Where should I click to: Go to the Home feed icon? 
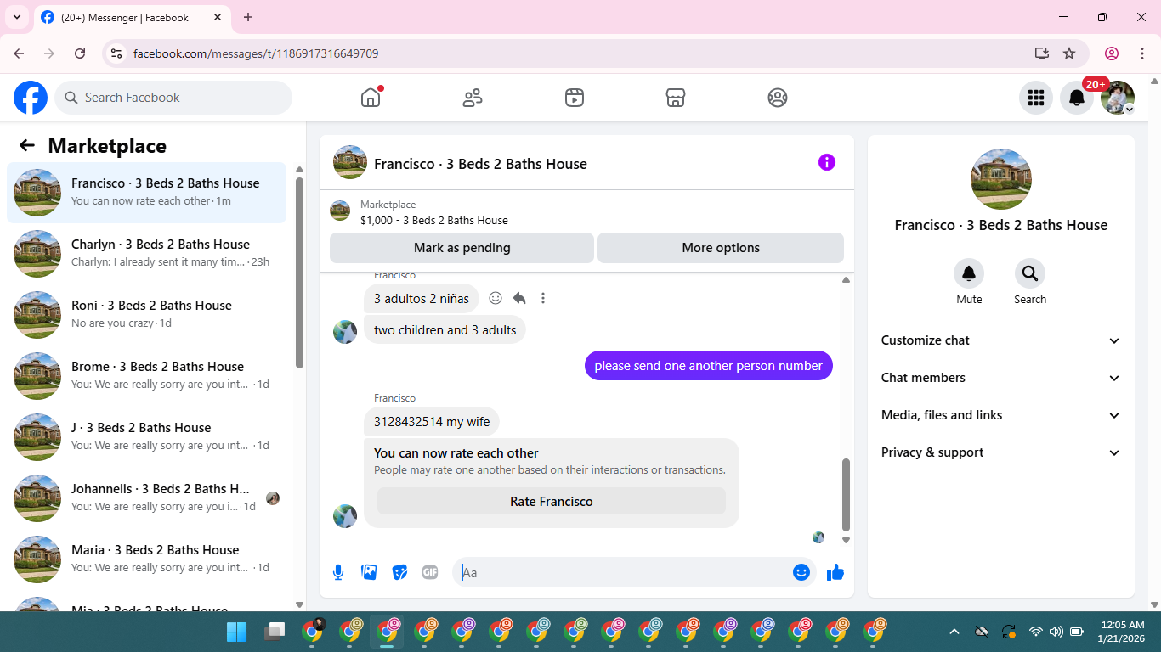[371, 98]
